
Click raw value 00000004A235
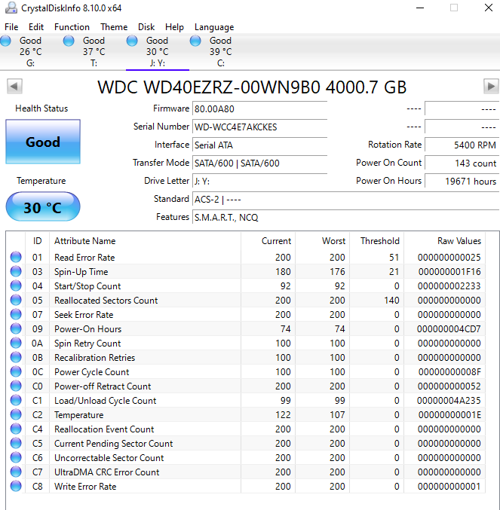[x=449, y=400]
